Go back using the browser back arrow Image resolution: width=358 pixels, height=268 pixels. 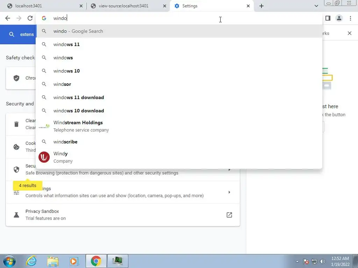click(x=8, y=18)
